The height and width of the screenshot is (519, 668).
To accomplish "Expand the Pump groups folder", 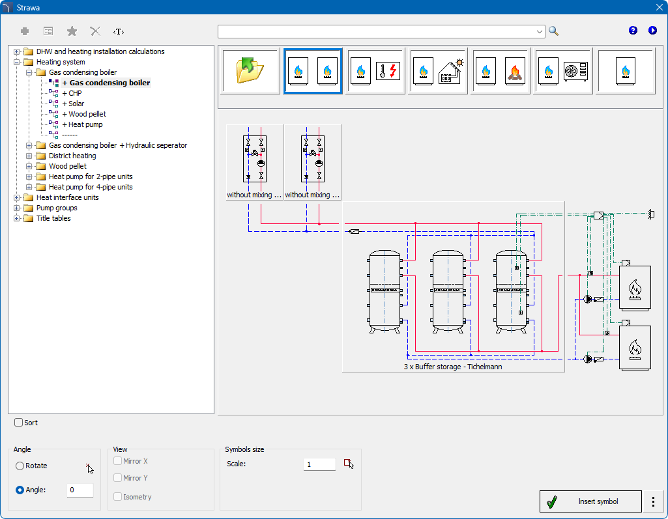I will tap(17, 208).
